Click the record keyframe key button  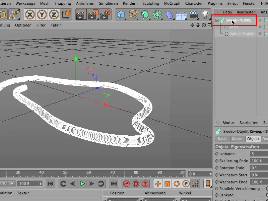point(127,184)
